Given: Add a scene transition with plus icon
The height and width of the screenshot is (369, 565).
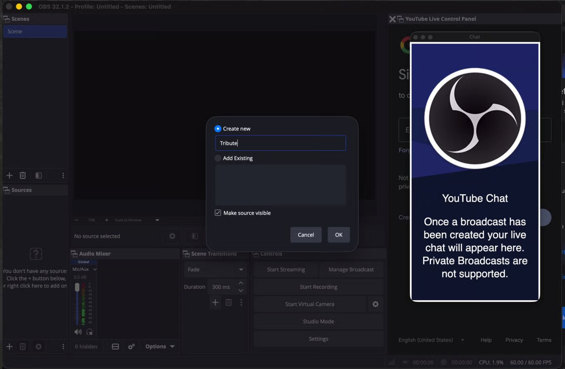Looking at the screenshot, I should coord(215,302).
